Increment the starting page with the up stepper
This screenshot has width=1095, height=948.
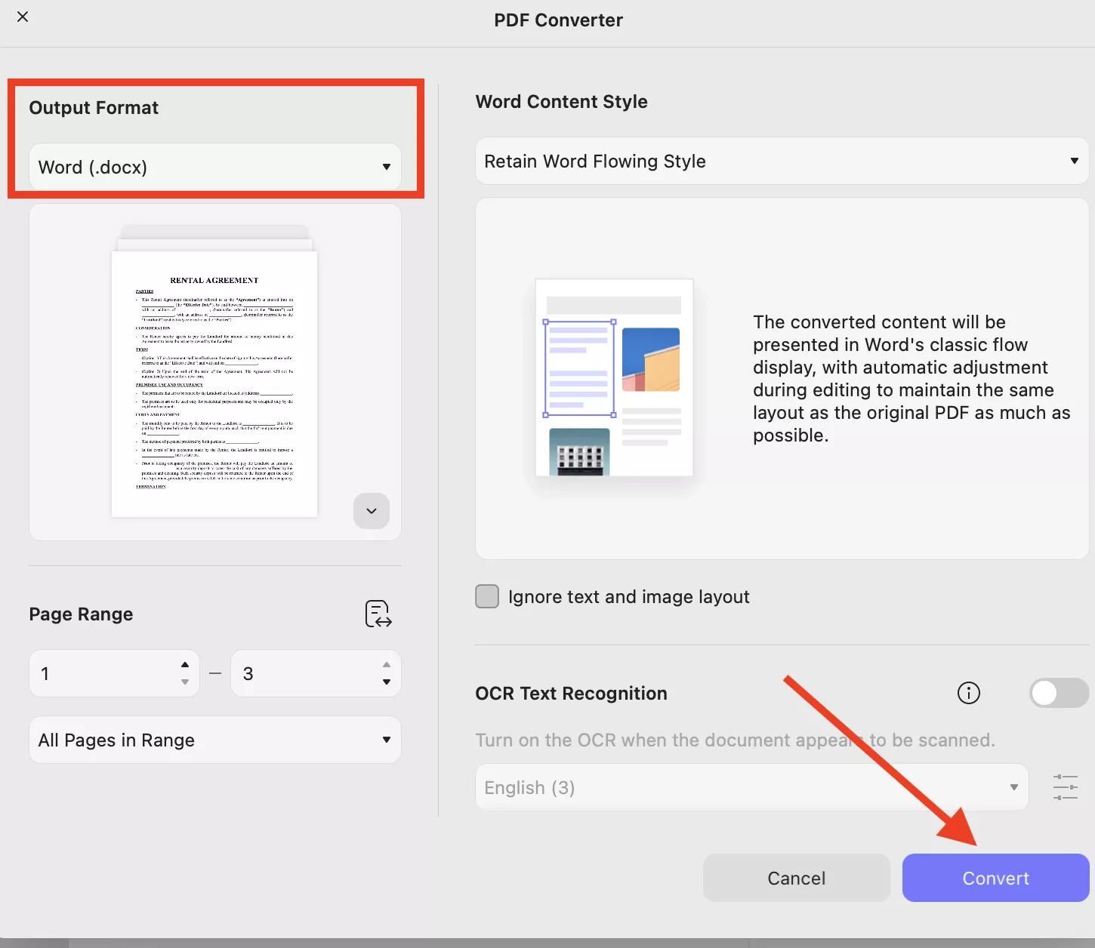tap(184, 664)
